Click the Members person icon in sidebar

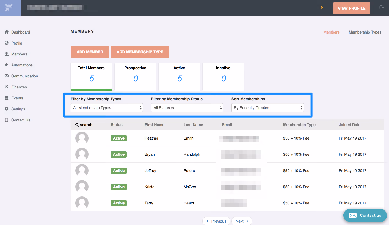click(x=7, y=54)
